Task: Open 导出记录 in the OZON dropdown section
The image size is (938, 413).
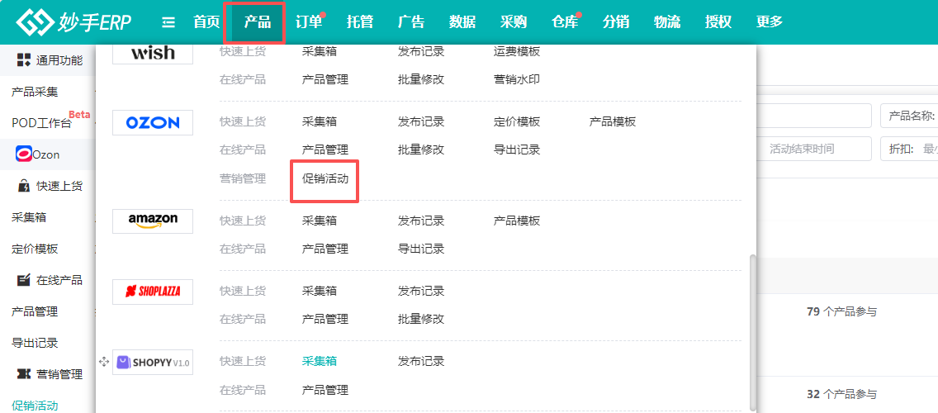Action: pos(517,150)
